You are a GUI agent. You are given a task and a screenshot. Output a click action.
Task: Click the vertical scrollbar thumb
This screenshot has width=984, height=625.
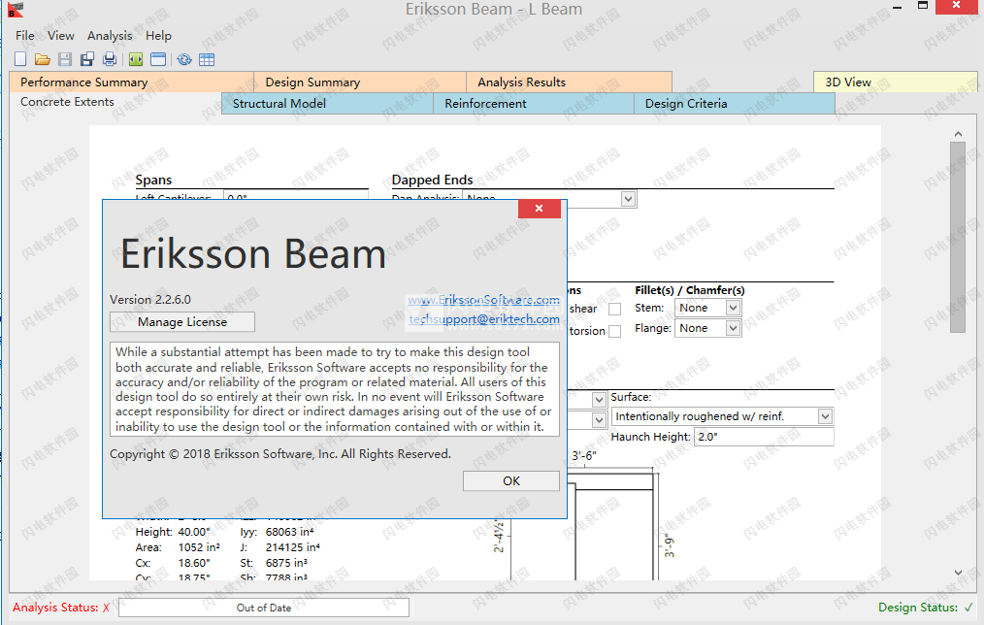(957, 237)
